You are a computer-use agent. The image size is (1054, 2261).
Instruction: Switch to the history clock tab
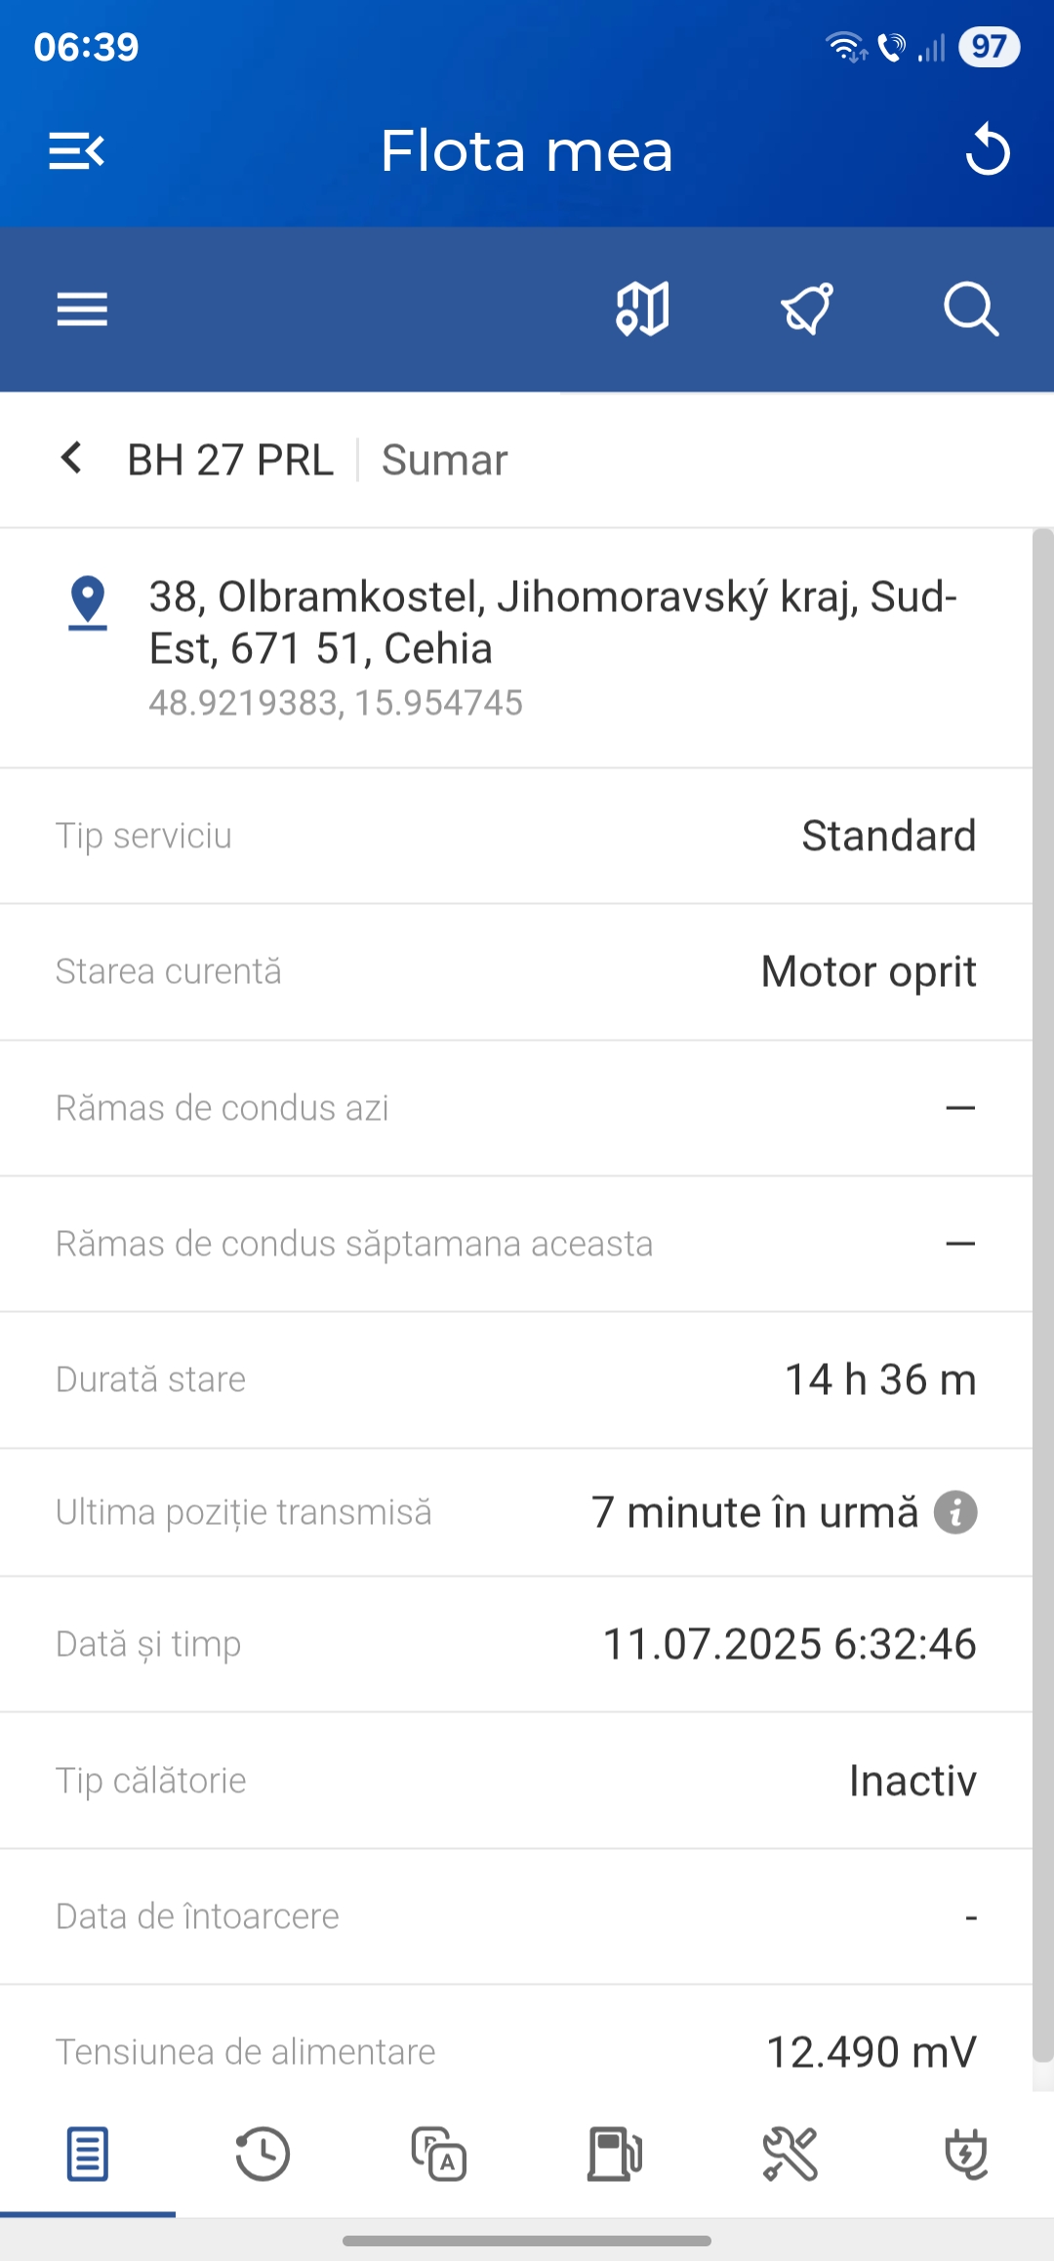point(263,2154)
